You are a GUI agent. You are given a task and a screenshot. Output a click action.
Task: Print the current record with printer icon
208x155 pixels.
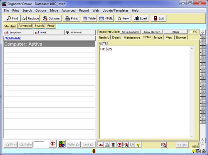[x=107, y=145]
